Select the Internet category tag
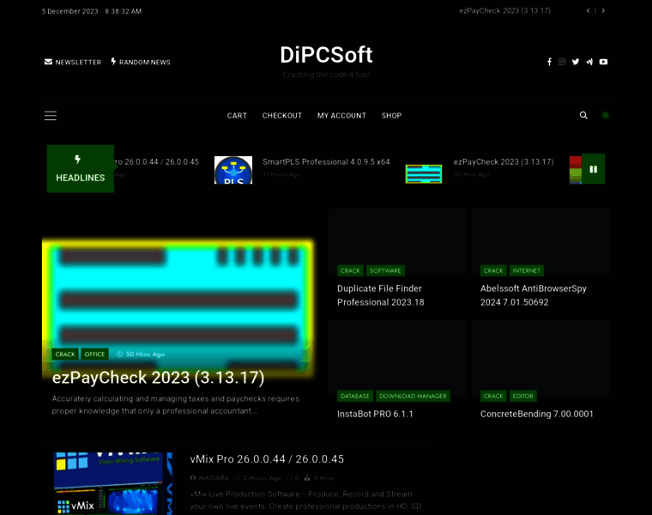Viewport: 652px width, 515px height. (x=527, y=270)
